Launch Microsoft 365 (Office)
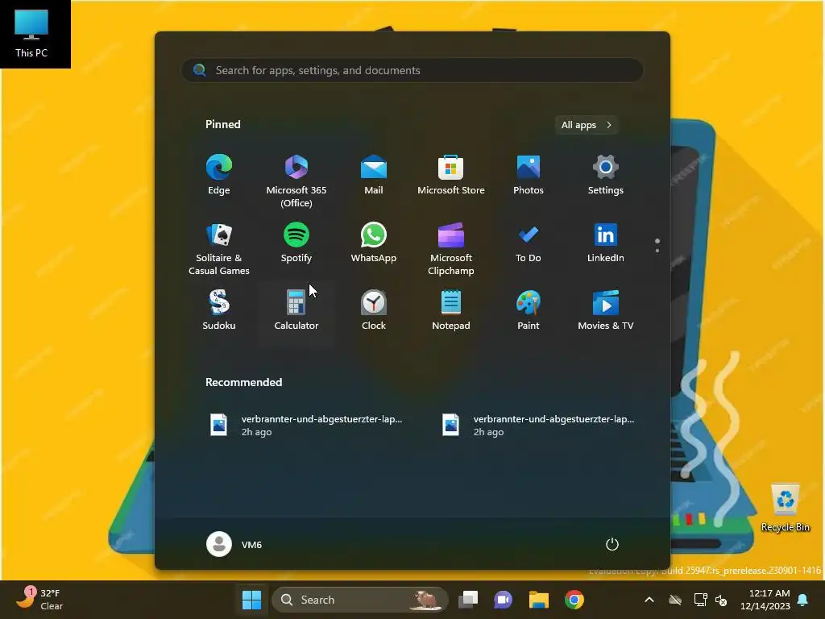The width and height of the screenshot is (825, 619). pos(296,181)
